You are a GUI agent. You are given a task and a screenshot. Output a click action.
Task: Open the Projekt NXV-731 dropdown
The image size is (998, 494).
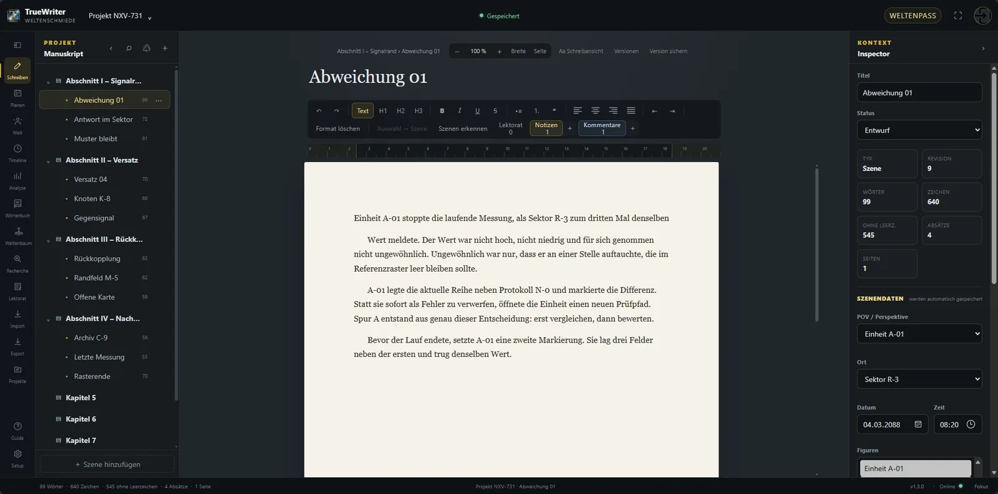coord(120,16)
